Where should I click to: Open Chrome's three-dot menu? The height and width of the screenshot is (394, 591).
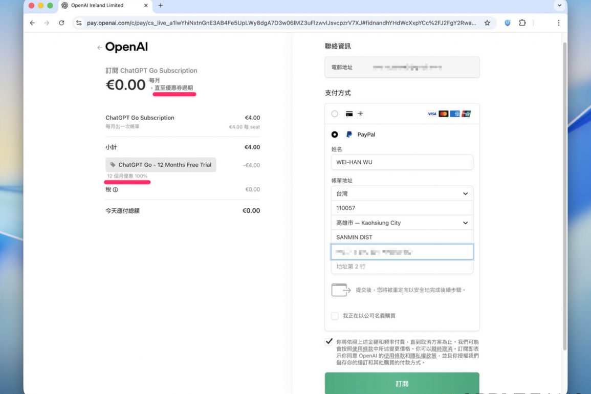coord(558,23)
